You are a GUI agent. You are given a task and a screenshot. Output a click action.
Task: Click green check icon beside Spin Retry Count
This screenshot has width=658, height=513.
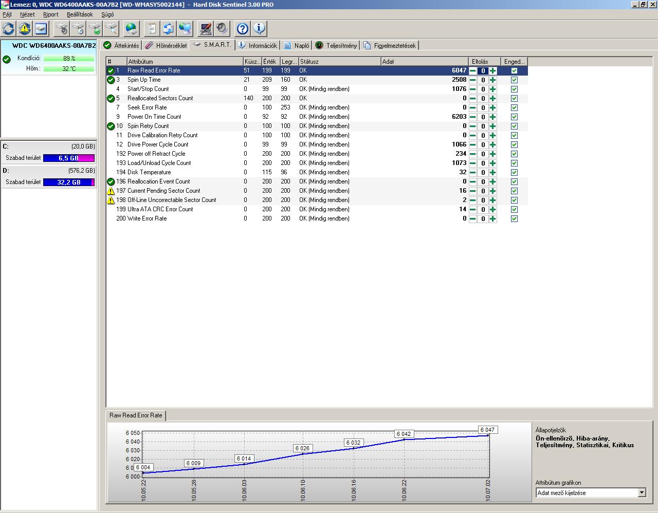[x=111, y=126]
